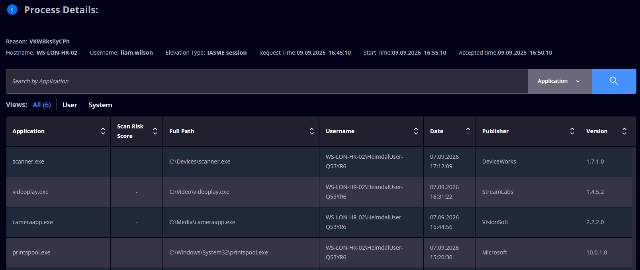Click version 10.0.1.0
The image size is (640, 270).
[x=597, y=252]
